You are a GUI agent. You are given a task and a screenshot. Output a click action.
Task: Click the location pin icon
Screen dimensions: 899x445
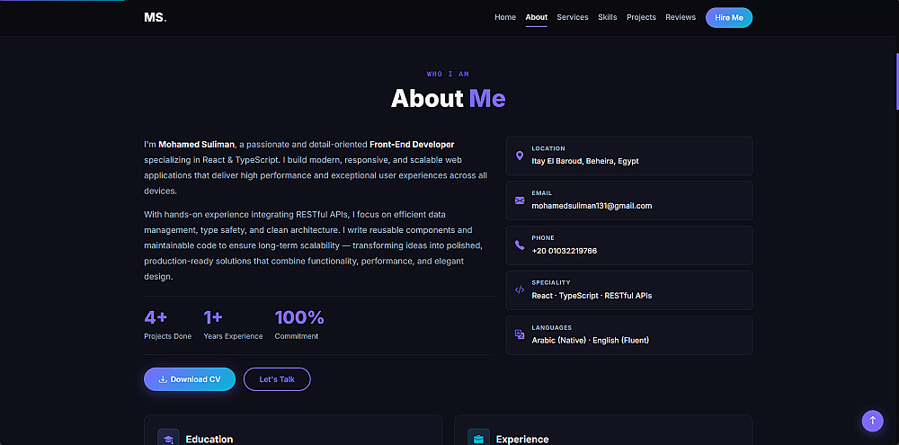coord(520,156)
